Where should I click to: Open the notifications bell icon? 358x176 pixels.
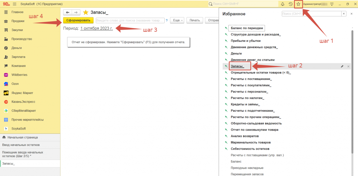click(282, 4)
